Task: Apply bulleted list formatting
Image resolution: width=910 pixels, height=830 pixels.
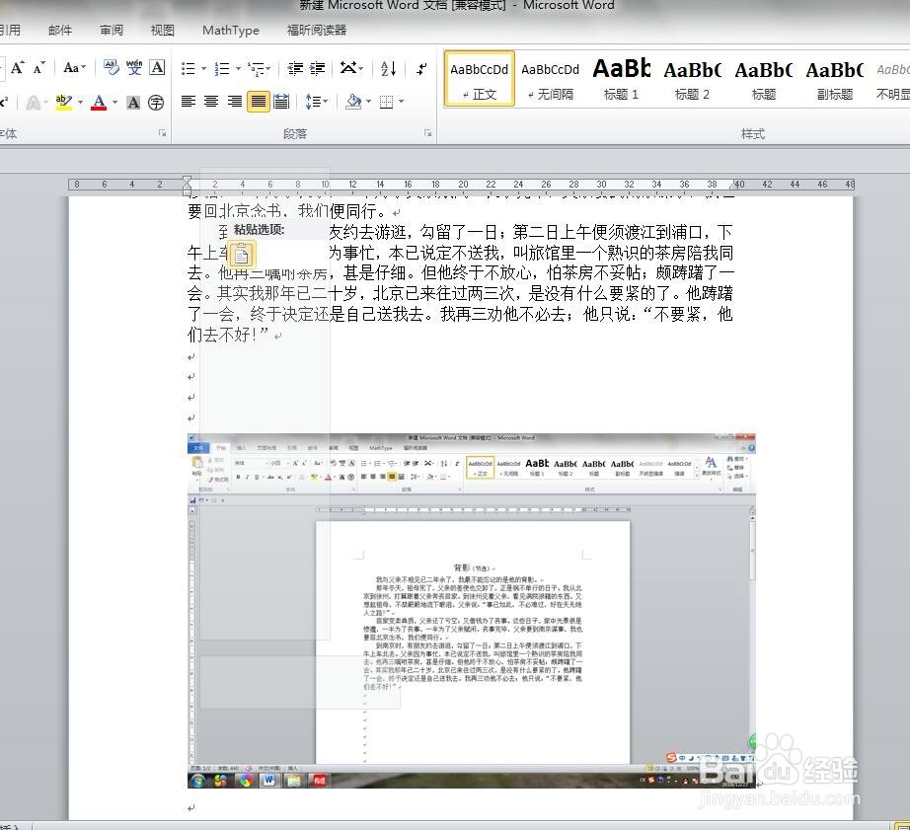Action: pos(189,69)
